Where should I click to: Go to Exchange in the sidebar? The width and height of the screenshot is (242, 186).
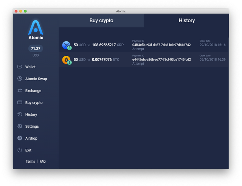point(33,91)
